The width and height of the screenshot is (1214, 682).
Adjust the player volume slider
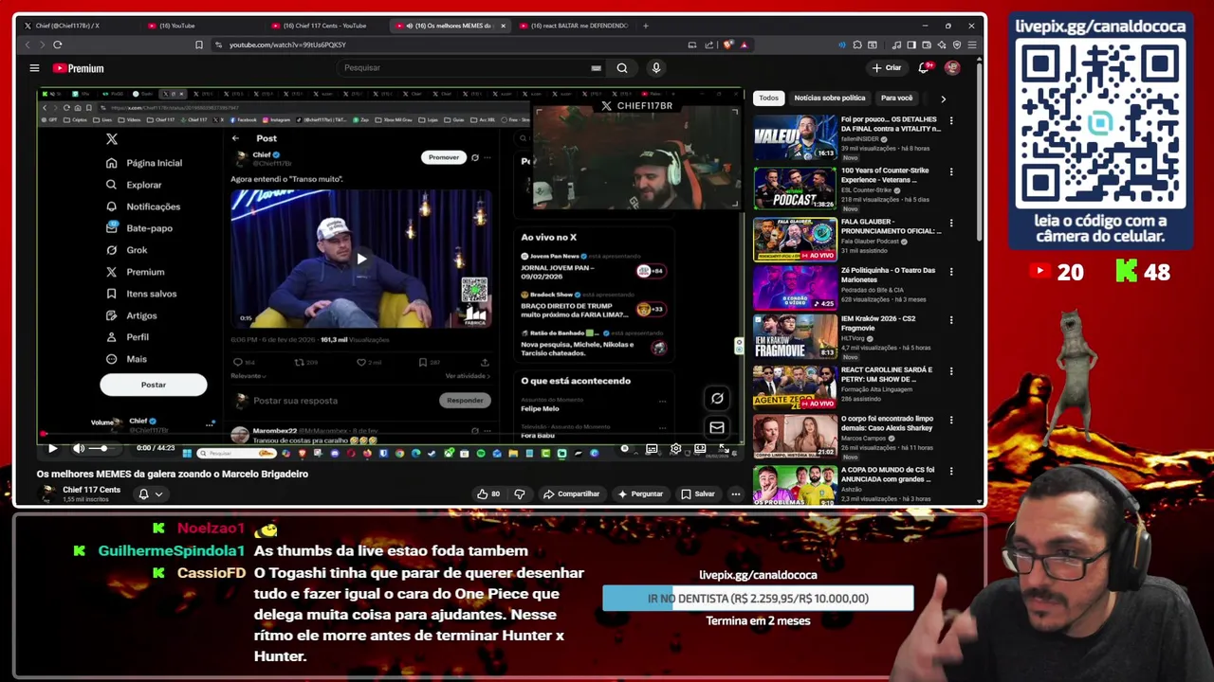pos(102,448)
